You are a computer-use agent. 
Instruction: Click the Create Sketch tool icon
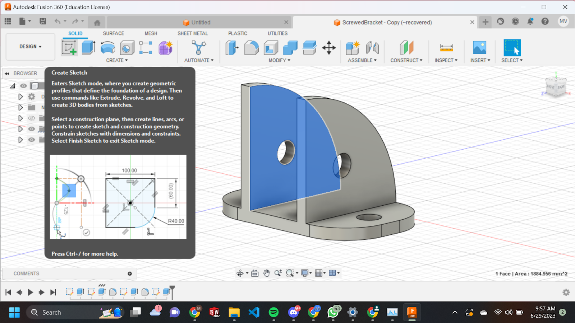[x=69, y=47]
